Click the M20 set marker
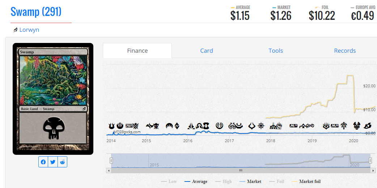Screen dimensions: 377x188 tap(335, 126)
